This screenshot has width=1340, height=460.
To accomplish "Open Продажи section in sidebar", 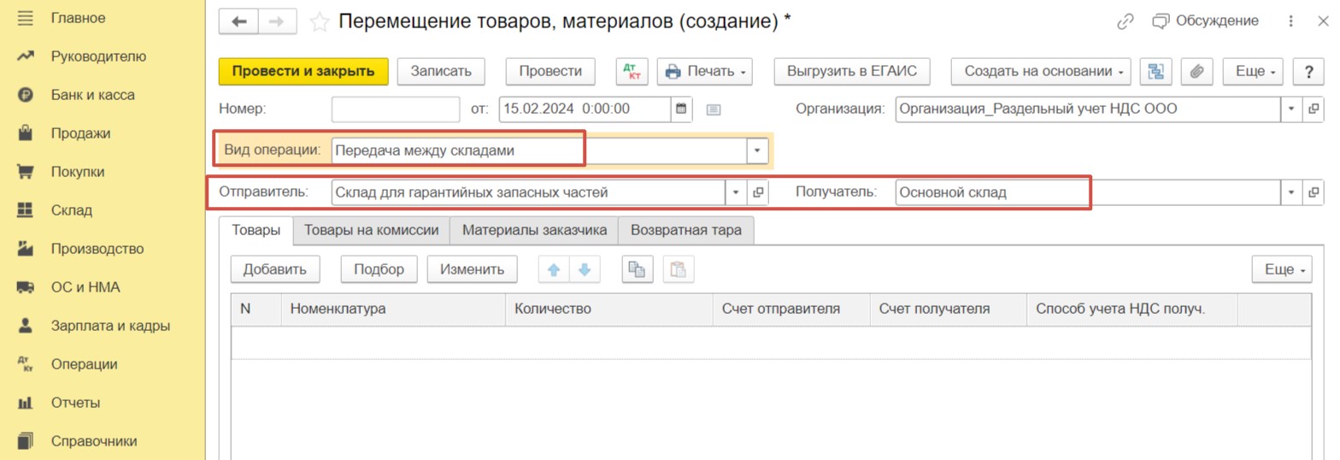I will pyautogui.click(x=80, y=133).
